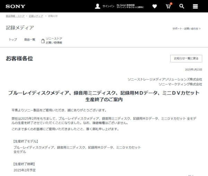Click the search magnifier icon
The image size is (208, 176).
182,6
